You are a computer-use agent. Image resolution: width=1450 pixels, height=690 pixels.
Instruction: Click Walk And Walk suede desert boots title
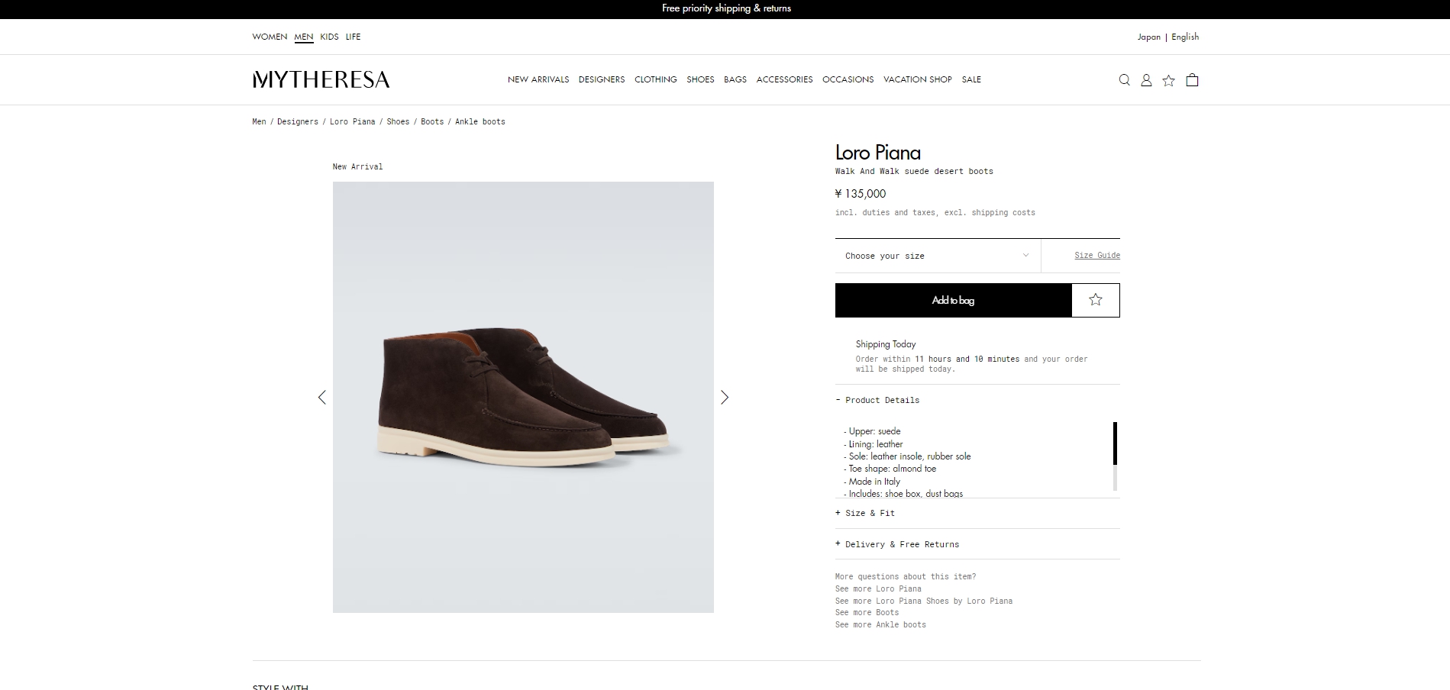pyautogui.click(x=914, y=171)
